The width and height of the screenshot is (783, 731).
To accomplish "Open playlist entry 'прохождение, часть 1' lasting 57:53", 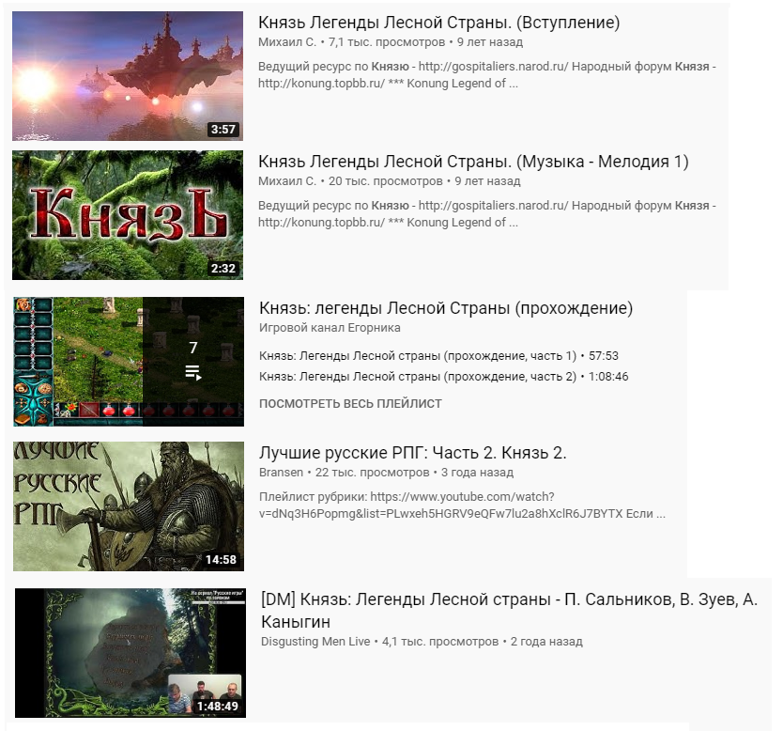I will click(438, 356).
